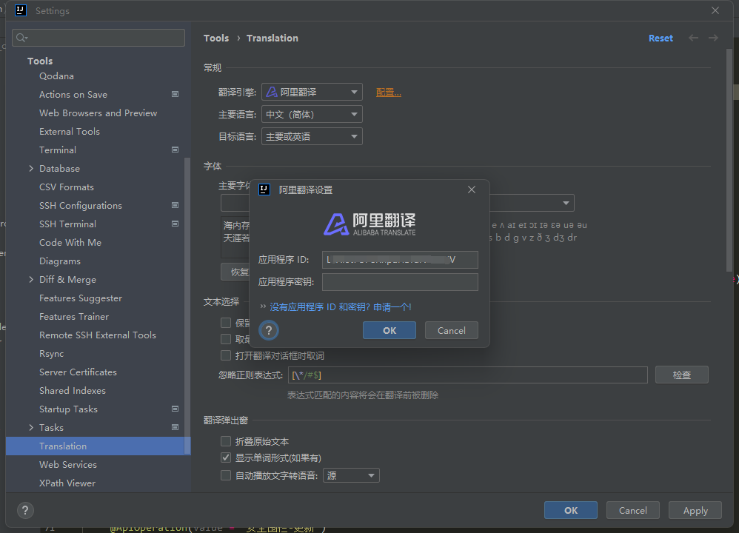Click the back navigation arrow near Reset
Image resolution: width=739 pixels, height=533 pixels.
[693, 38]
